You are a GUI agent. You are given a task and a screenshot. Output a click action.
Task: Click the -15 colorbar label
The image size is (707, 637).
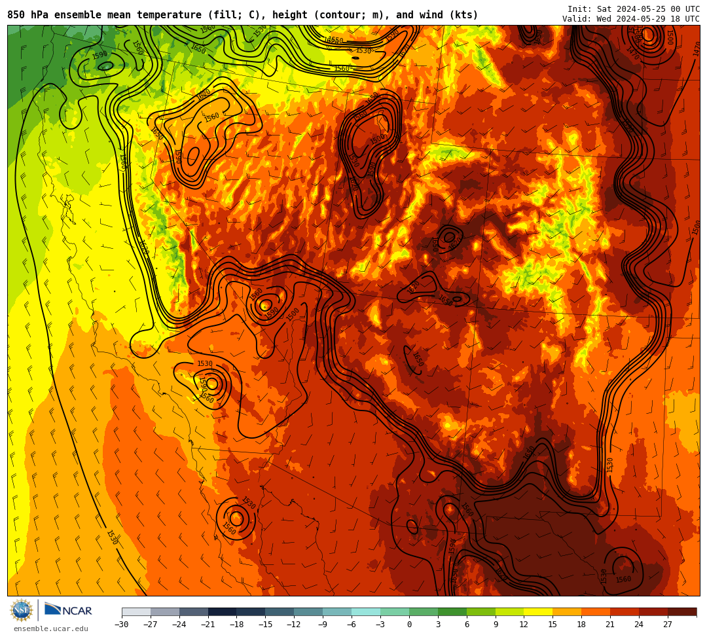click(266, 625)
